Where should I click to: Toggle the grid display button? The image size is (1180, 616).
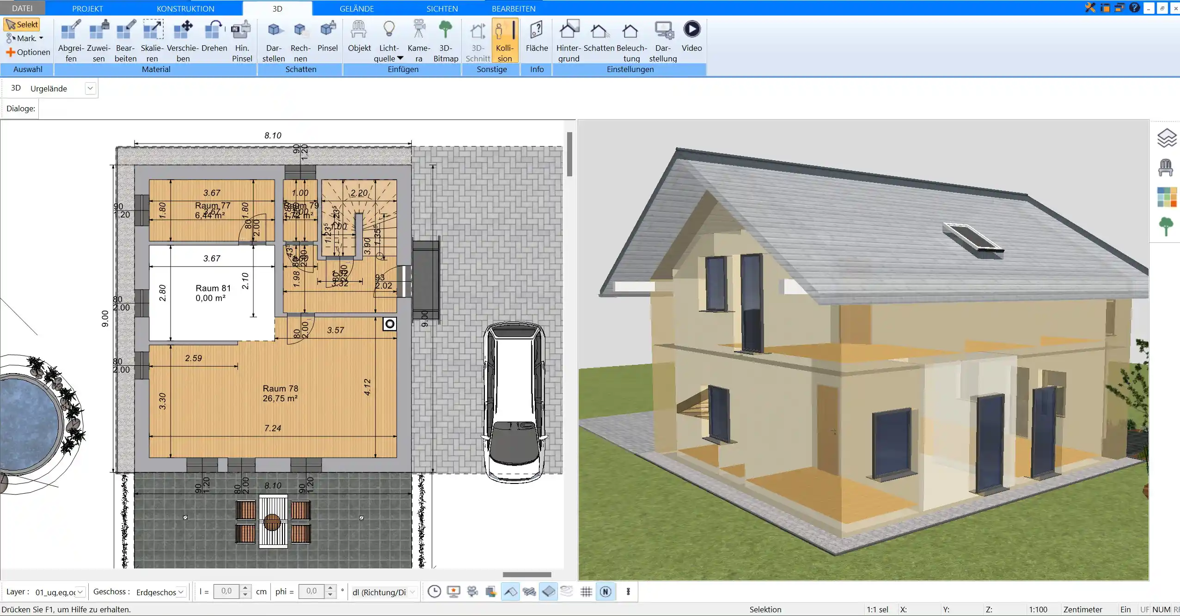coord(586,592)
